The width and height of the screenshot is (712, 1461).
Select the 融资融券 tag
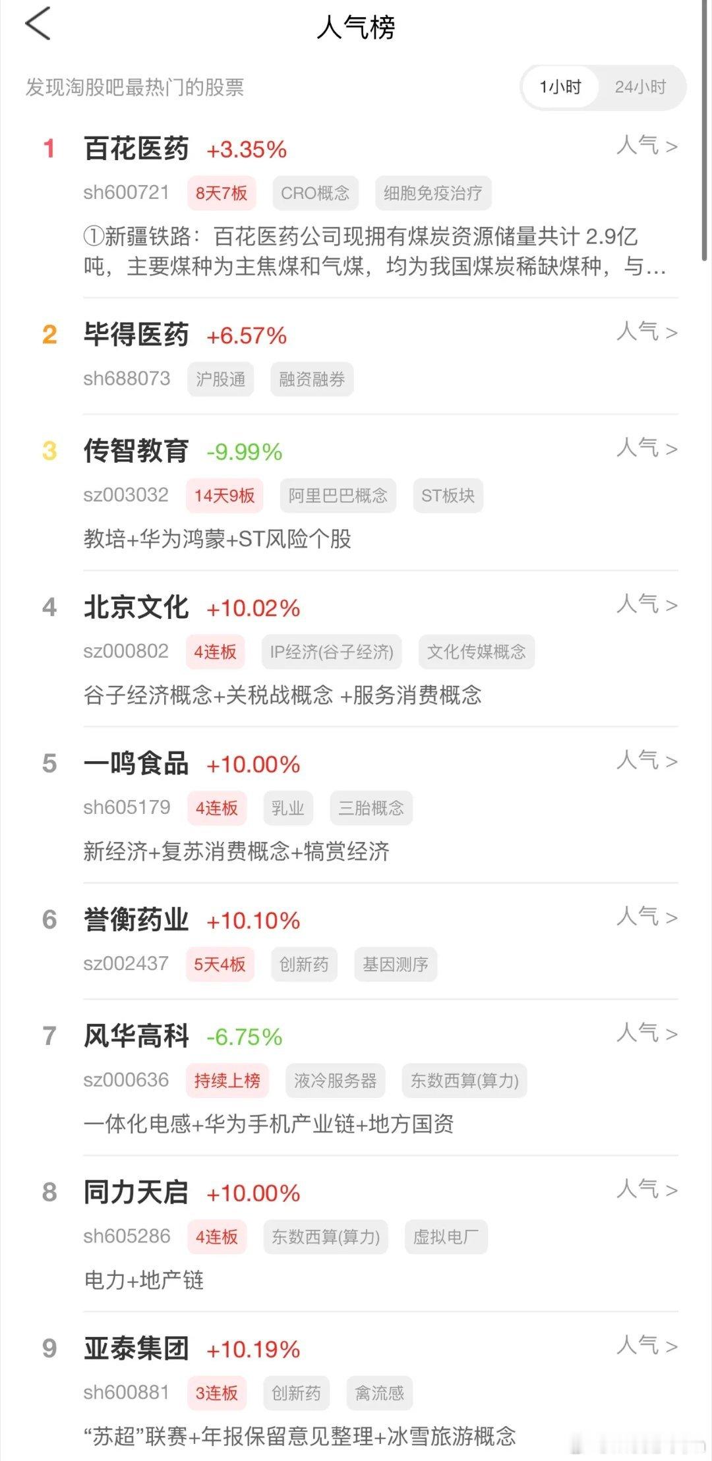(x=312, y=379)
